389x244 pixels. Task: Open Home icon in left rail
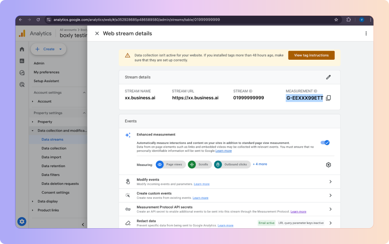click(22, 49)
